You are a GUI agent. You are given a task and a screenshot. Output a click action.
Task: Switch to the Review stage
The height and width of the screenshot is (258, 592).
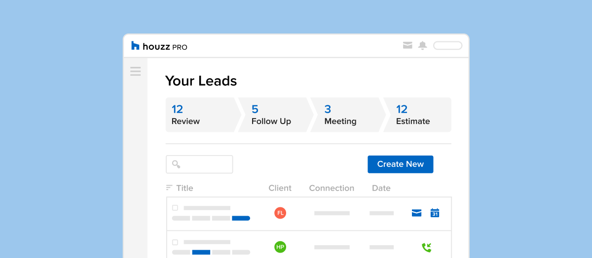[x=201, y=115]
